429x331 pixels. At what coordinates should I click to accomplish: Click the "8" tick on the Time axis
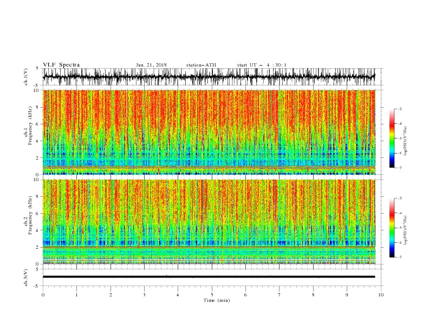[x=313, y=295]
